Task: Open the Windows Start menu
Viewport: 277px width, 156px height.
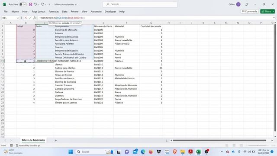Action: click(71, 152)
